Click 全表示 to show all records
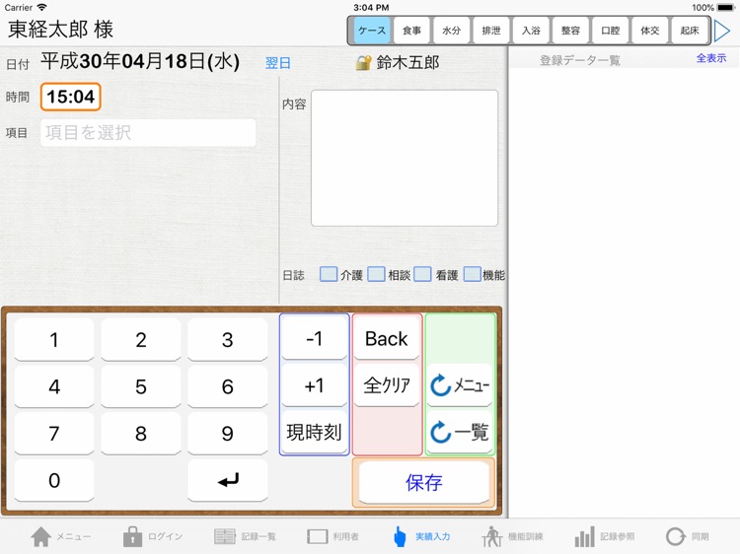This screenshot has width=740, height=554. (x=711, y=58)
